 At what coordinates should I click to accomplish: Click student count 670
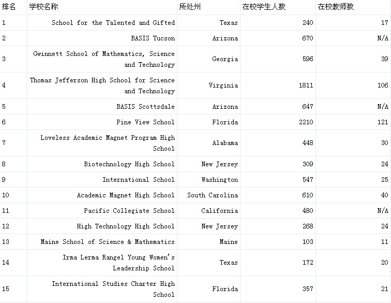tap(308, 38)
